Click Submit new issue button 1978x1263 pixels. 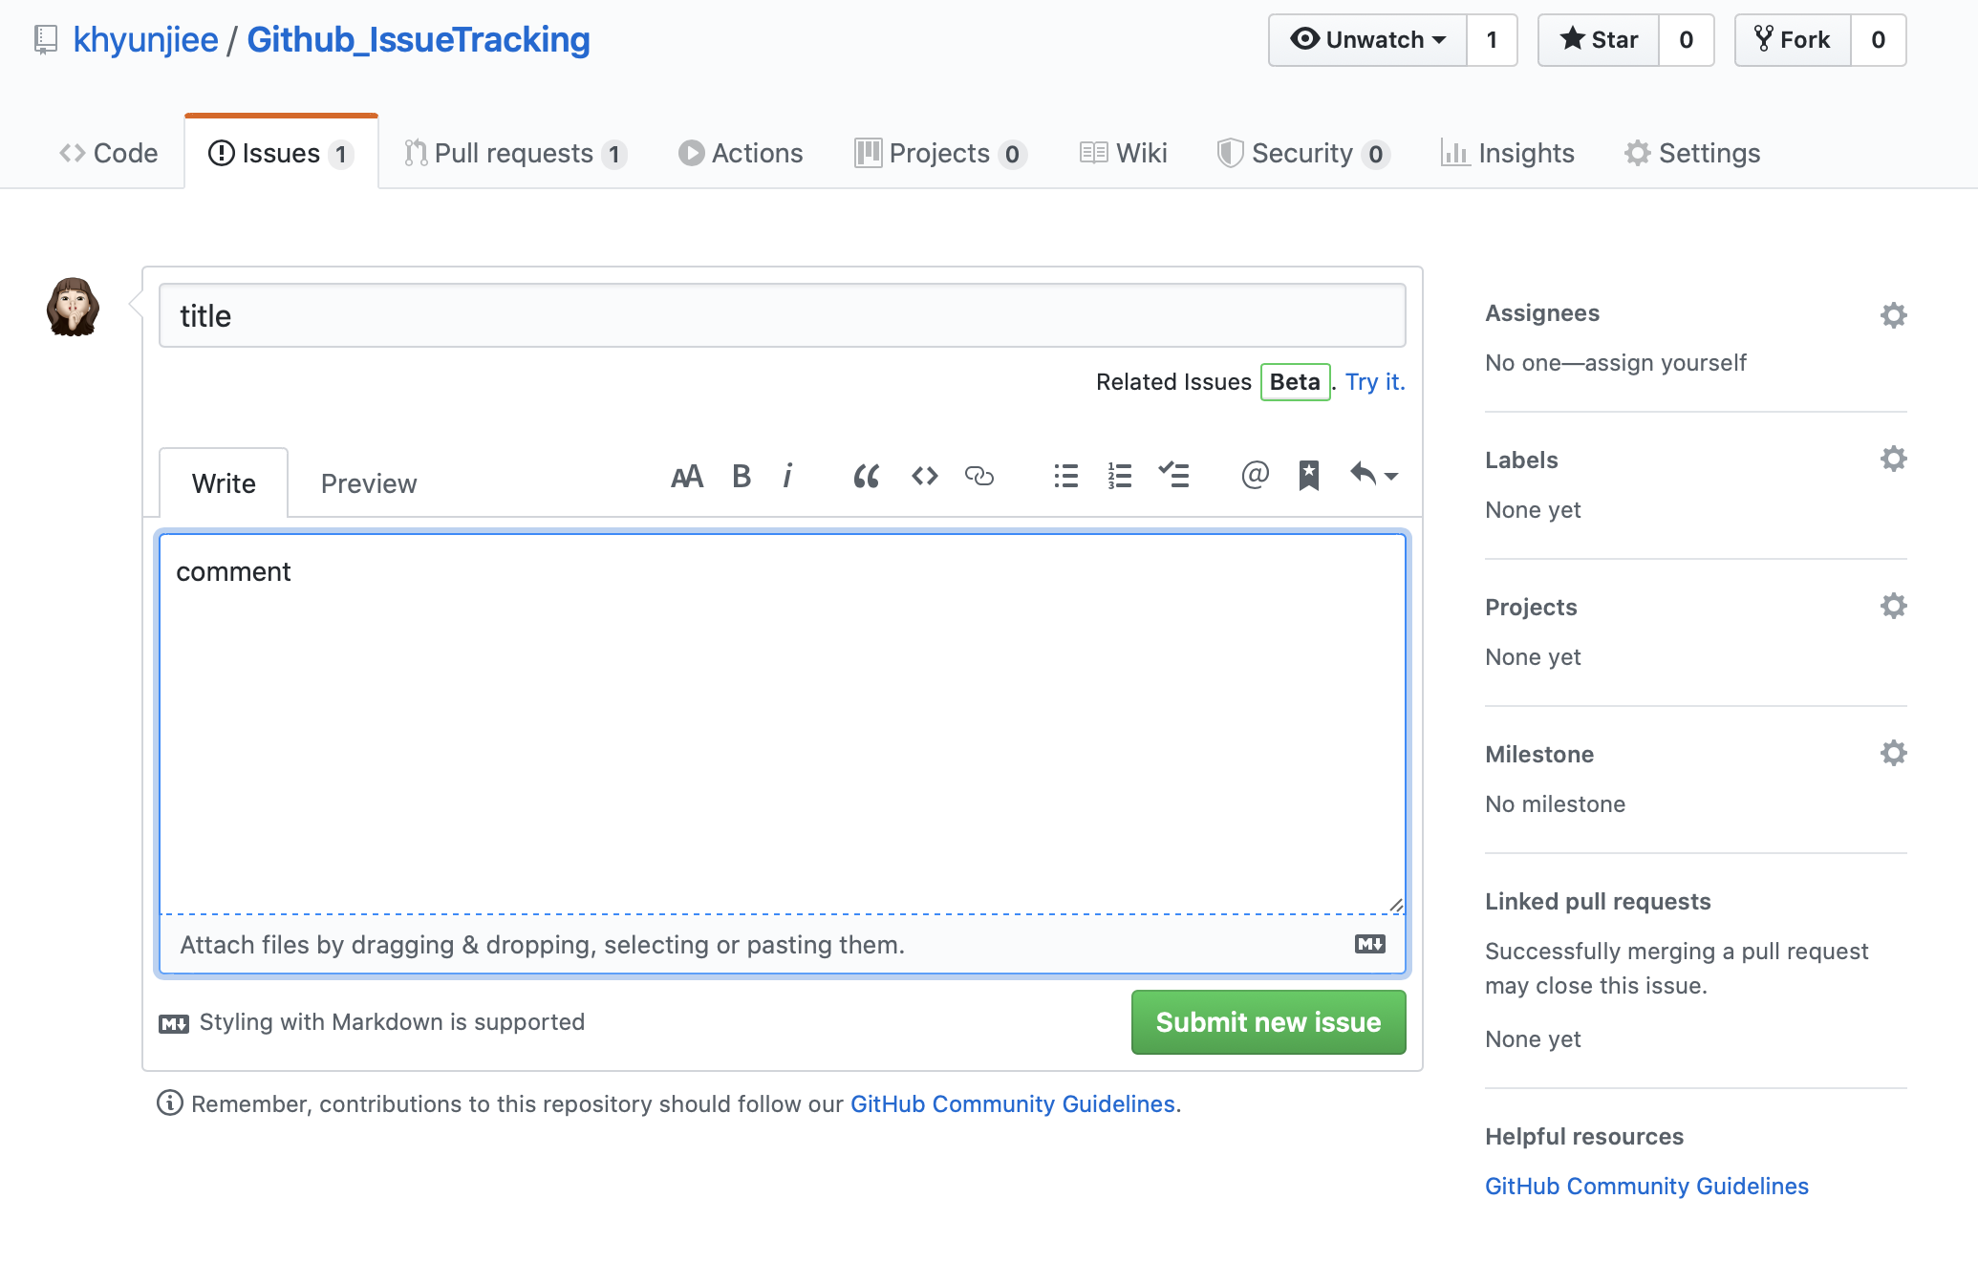(1268, 1022)
